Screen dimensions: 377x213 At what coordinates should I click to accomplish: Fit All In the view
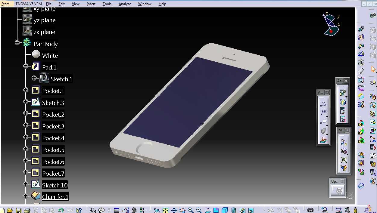165,210
